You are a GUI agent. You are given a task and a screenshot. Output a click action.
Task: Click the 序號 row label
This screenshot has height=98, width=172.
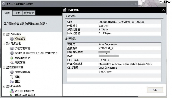70,56
